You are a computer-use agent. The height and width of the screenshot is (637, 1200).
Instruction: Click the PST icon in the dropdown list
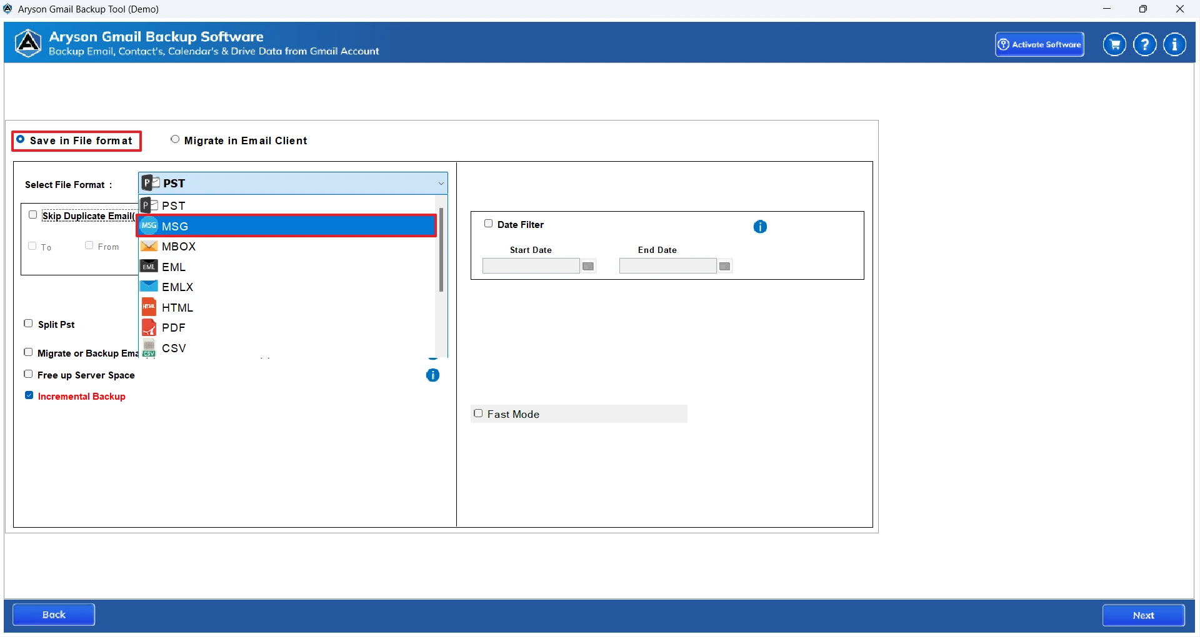[x=149, y=205]
